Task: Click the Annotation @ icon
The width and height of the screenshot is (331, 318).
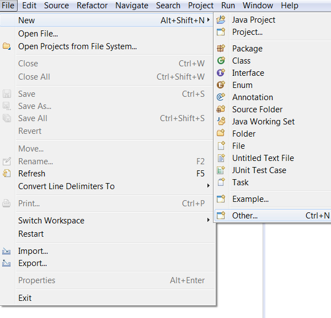Action: tap(221, 97)
